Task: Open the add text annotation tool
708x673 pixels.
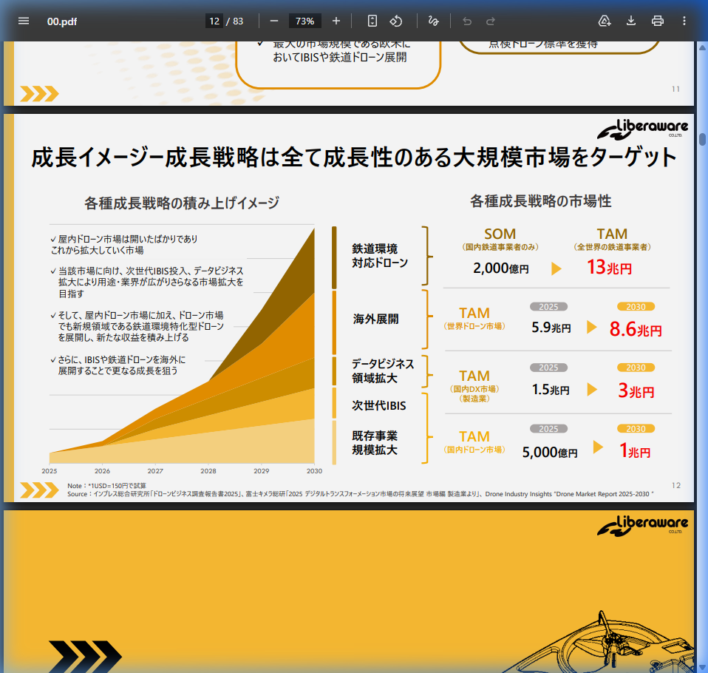Action: click(x=605, y=21)
